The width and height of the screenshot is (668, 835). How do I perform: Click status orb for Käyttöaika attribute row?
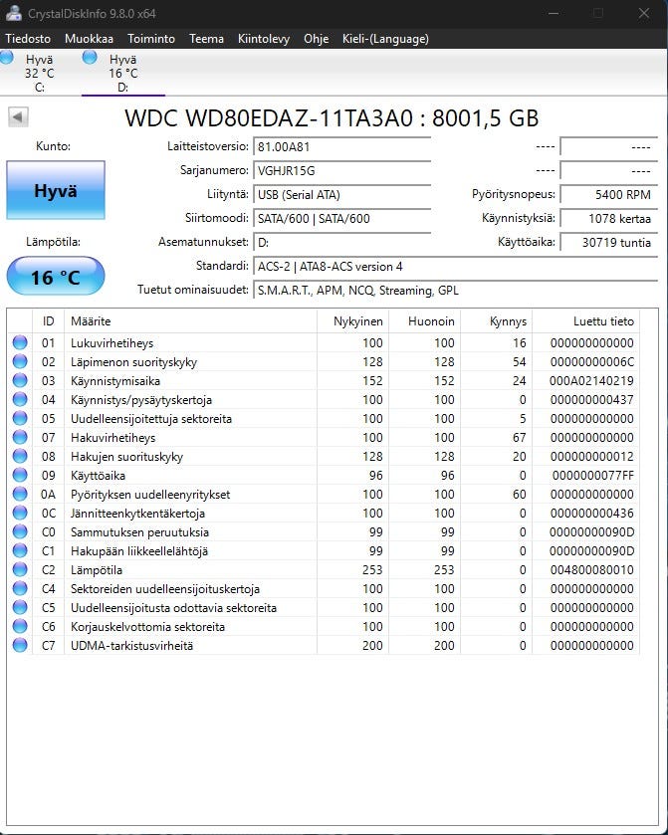(x=20, y=475)
